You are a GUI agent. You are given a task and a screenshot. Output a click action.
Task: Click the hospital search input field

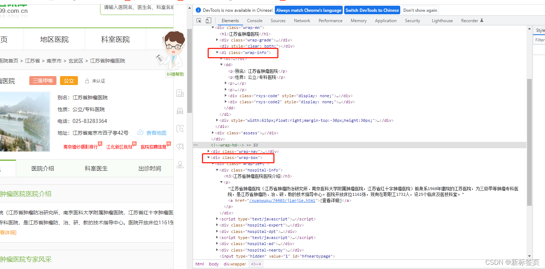137,7
